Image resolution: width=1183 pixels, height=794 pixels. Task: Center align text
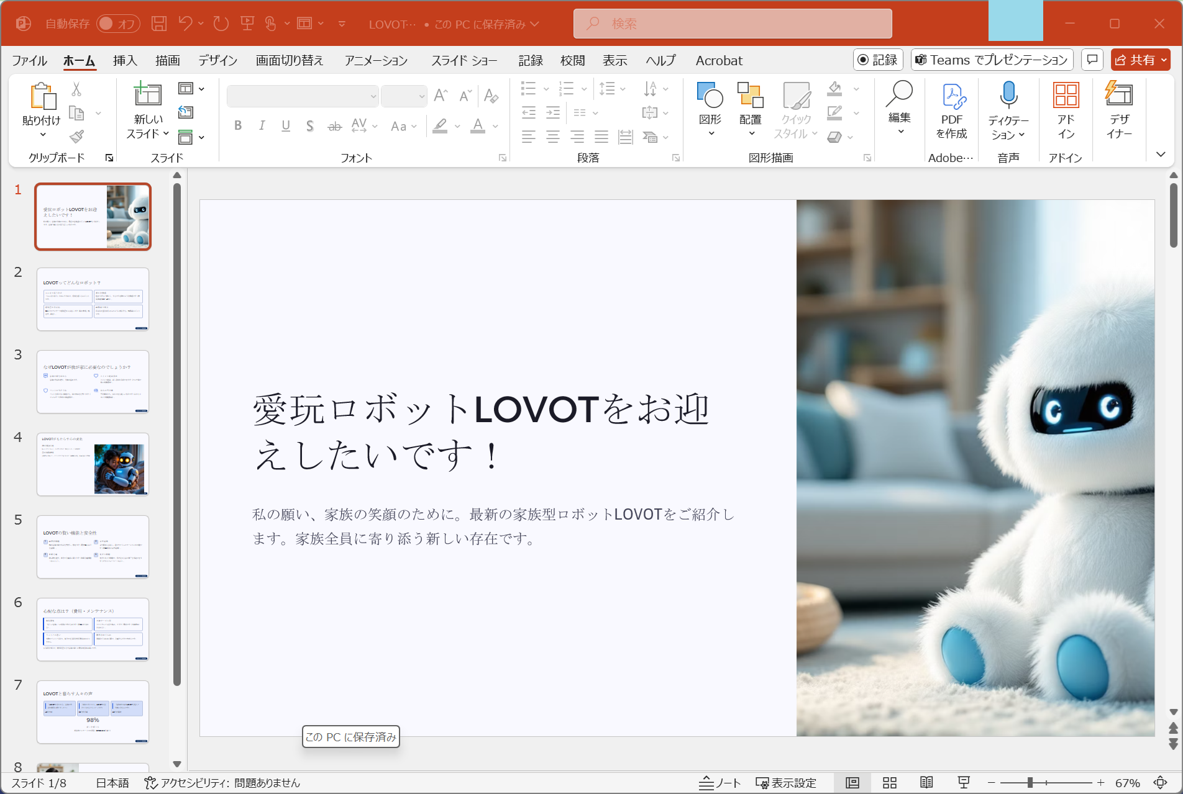point(553,137)
